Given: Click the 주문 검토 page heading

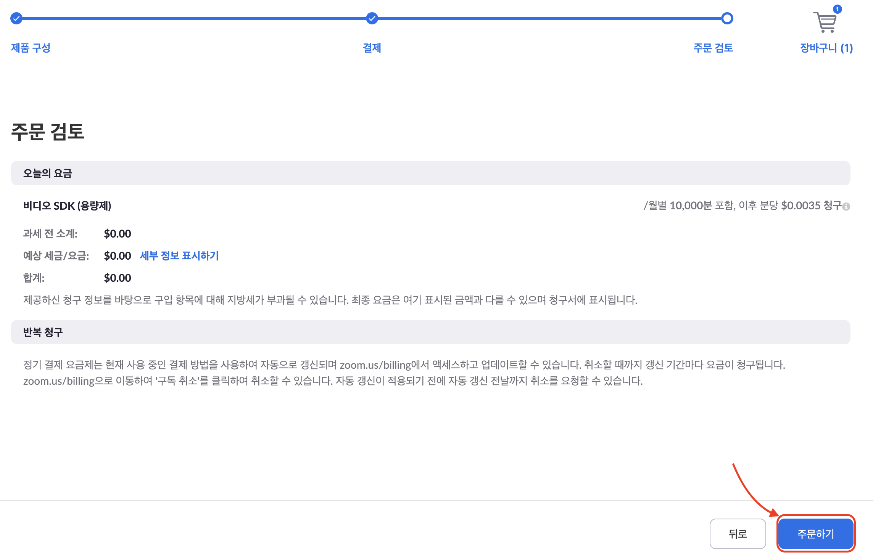Looking at the screenshot, I should click(48, 132).
